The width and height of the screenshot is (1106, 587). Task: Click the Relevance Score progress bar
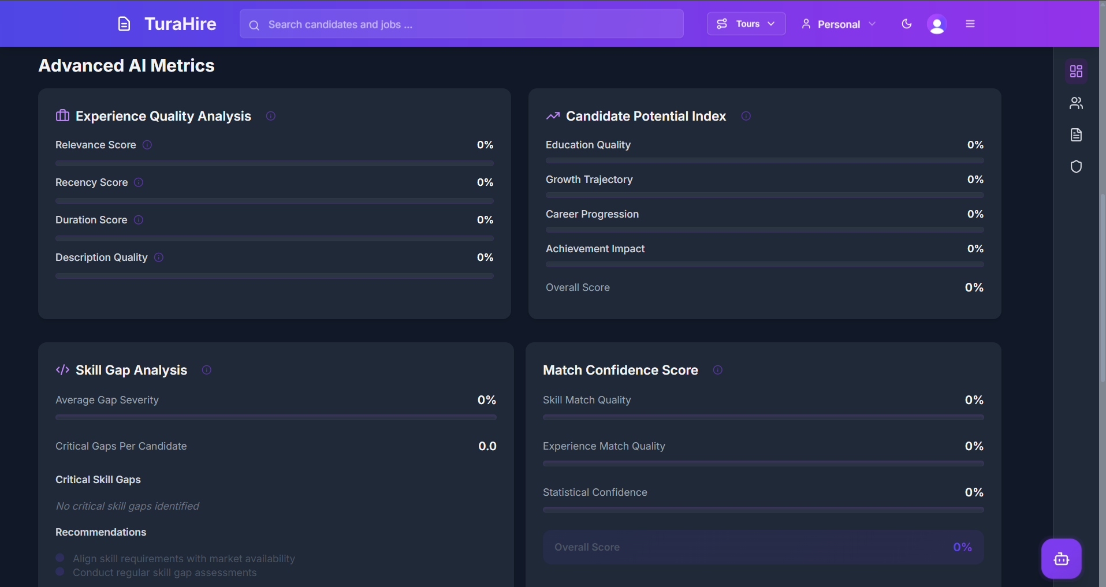(274, 163)
